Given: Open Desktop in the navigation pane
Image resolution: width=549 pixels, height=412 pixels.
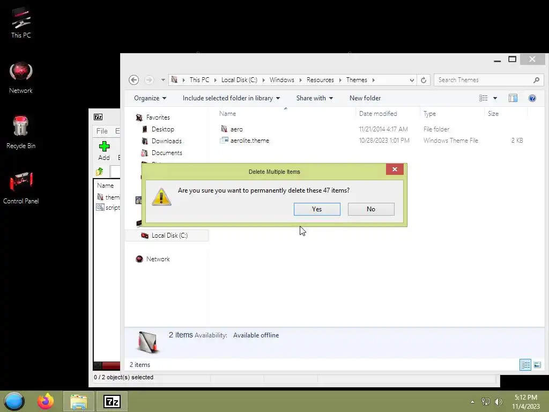Looking at the screenshot, I should pos(163,129).
